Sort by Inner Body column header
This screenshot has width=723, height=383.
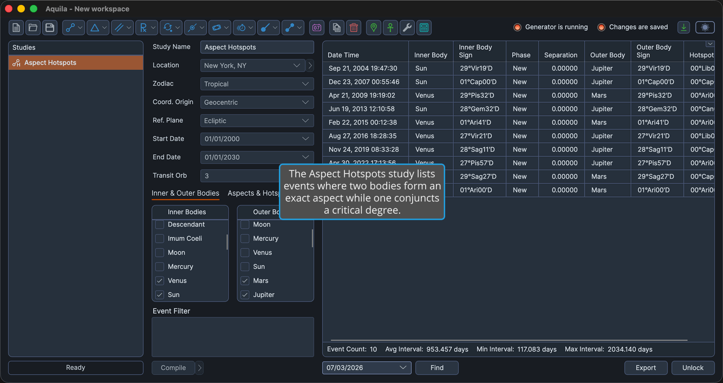(431, 51)
